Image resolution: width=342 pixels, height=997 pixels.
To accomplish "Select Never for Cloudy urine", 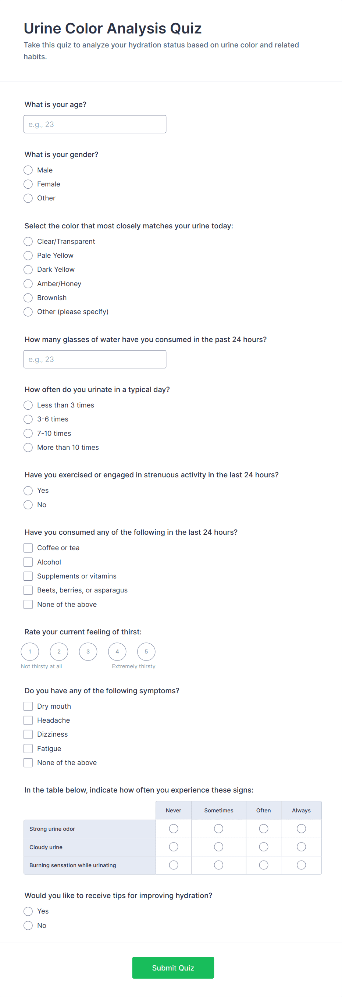I will (173, 847).
